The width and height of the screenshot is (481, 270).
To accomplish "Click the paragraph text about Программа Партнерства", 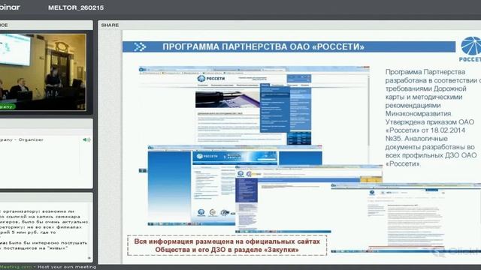I will tap(433, 118).
